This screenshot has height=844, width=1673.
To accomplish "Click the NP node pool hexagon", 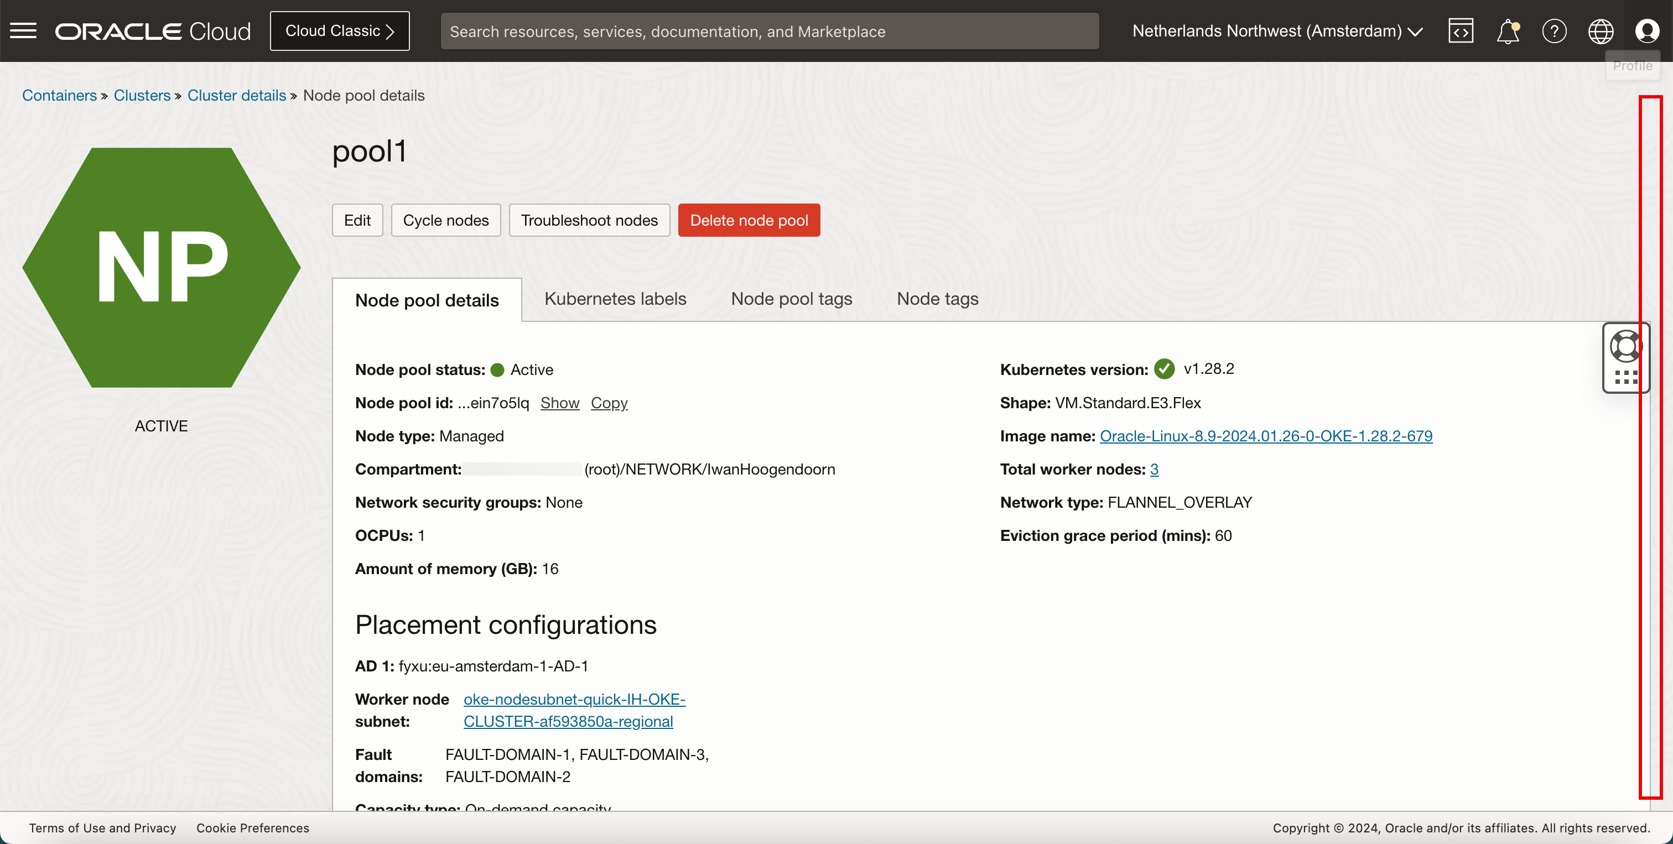I will tap(161, 268).
